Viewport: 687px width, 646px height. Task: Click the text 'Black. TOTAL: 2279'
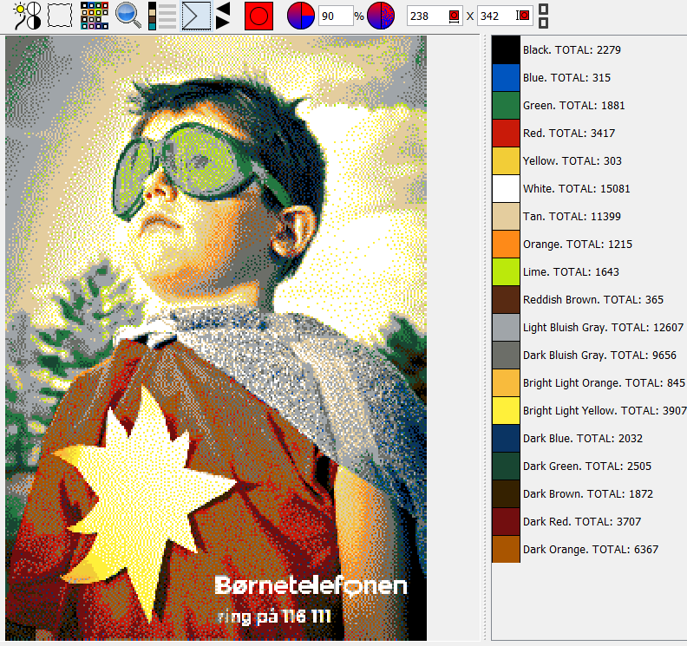572,50
